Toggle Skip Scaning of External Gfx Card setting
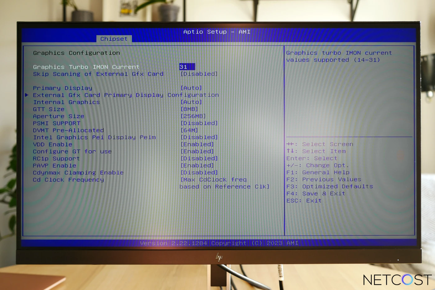This screenshot has height=290, width=435. pos(199,74)
